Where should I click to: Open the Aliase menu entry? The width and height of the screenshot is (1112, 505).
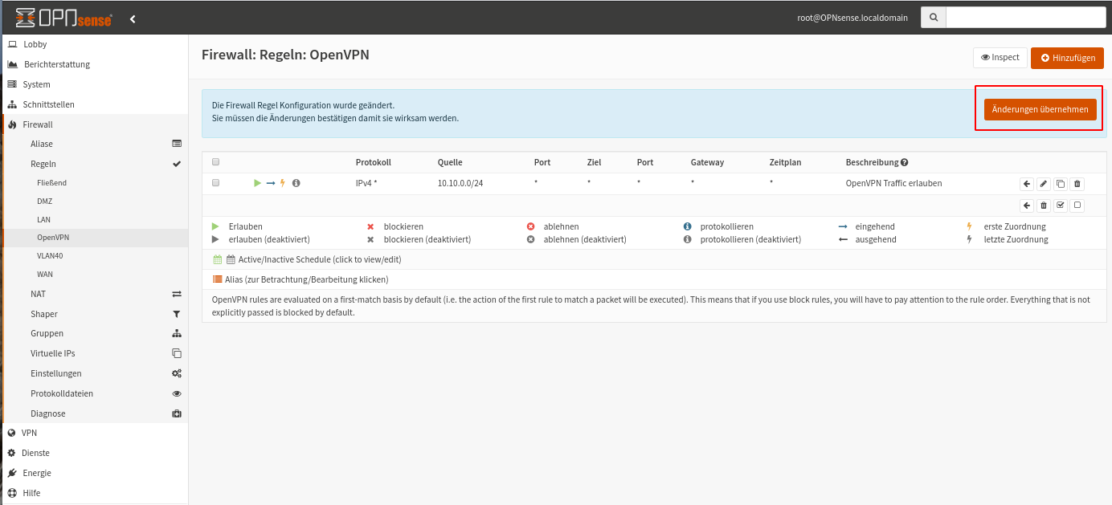[x=42, y=144]
